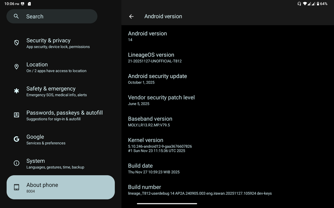The height and width of the screenshot is (208, 334).
Task: Click the Passwords account-box icon
Action: (x=16, y=115)
